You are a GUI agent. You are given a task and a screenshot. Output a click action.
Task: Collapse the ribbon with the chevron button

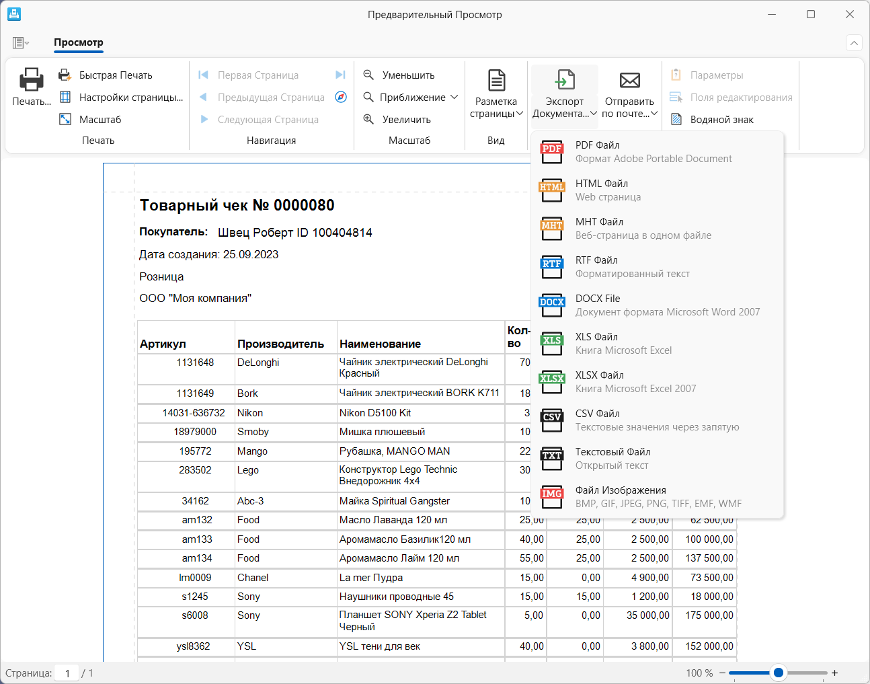pos(854,43)
